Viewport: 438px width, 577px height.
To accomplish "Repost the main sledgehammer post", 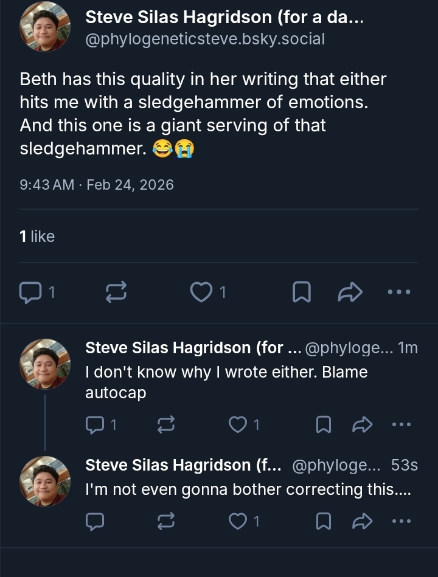I will click(x=116, y=293).
